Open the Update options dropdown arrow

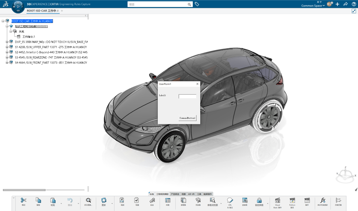pos(112,204)
